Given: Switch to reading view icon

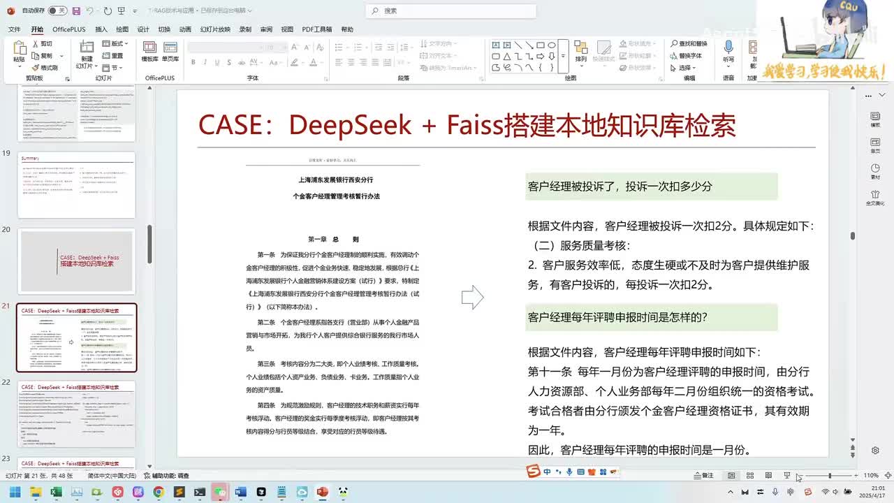Looking at the screenshot, I should [768, 475].
